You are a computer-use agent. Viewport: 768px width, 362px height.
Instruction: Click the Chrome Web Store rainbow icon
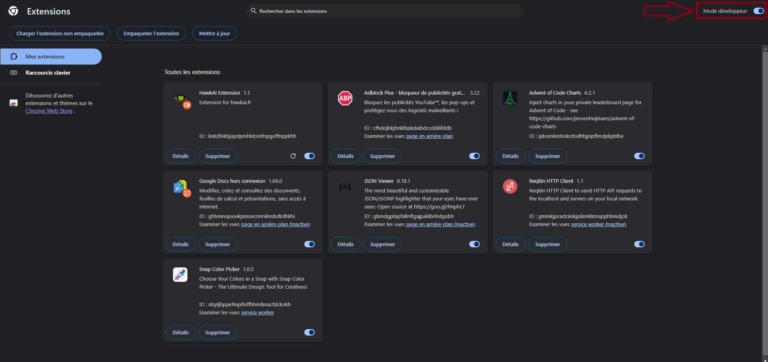pos(14,103)
